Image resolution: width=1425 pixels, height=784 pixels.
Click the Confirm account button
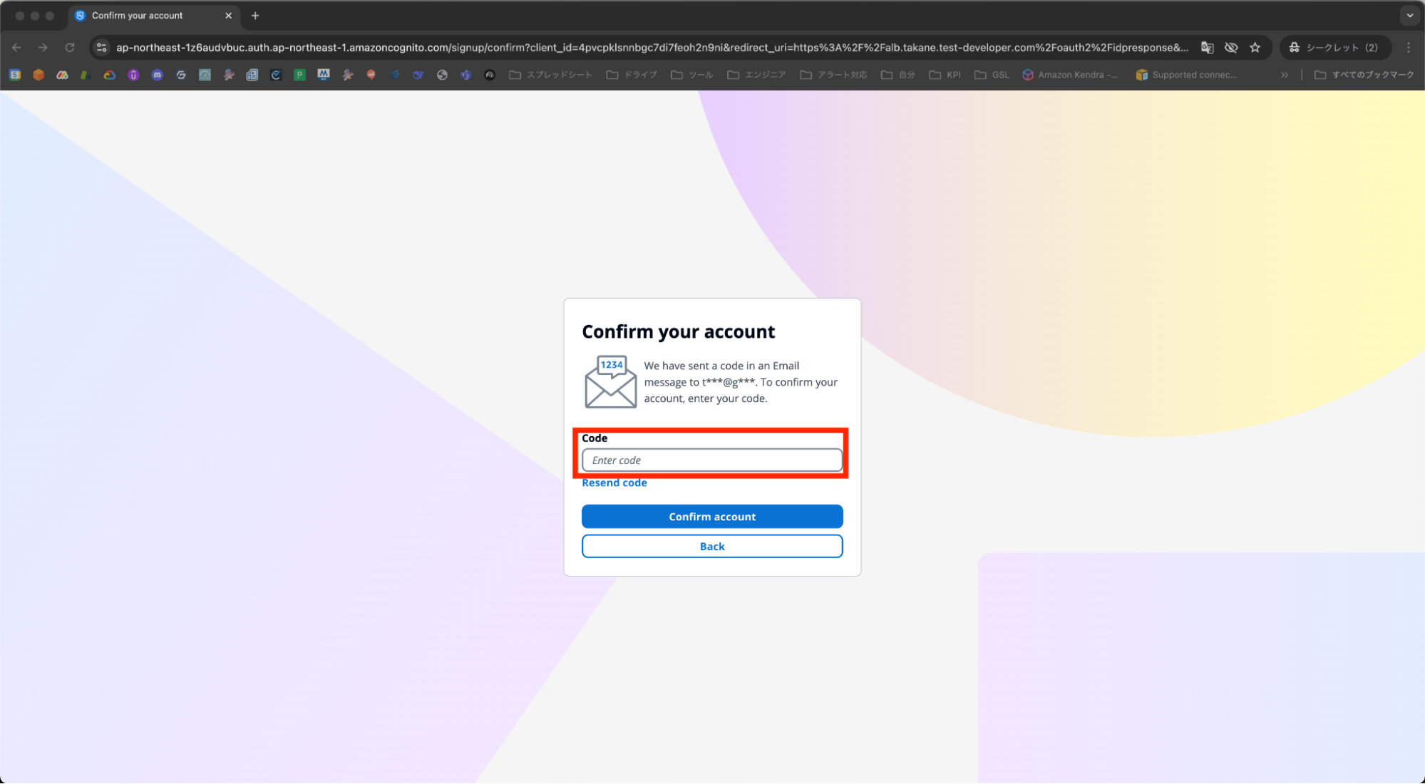711,516
